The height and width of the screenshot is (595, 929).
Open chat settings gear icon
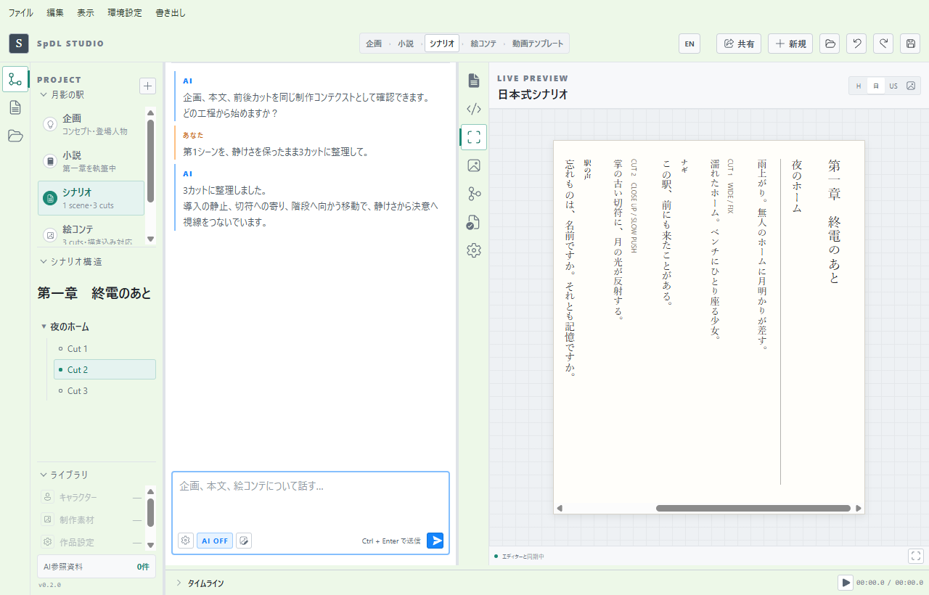(x=186, y=541)
